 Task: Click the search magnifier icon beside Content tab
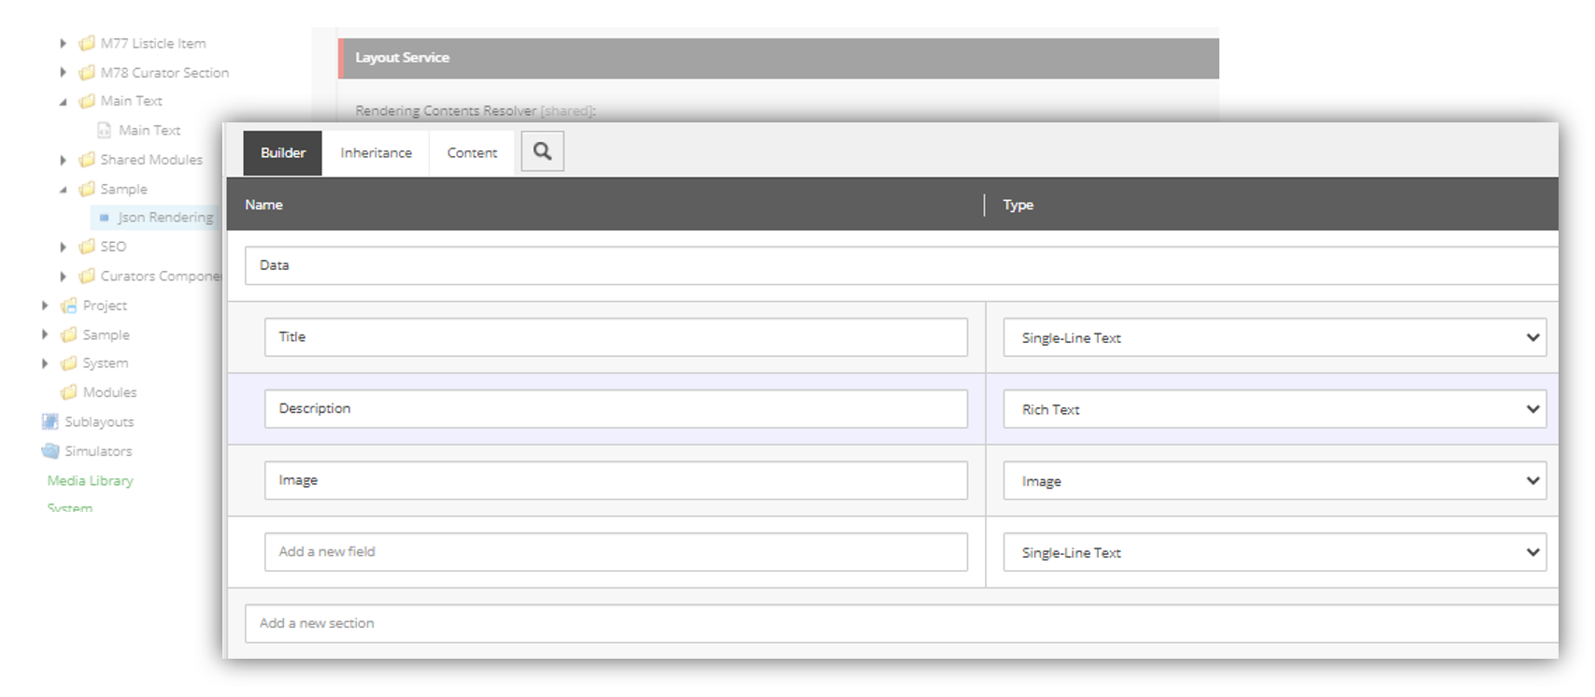[x=542, y=151]
